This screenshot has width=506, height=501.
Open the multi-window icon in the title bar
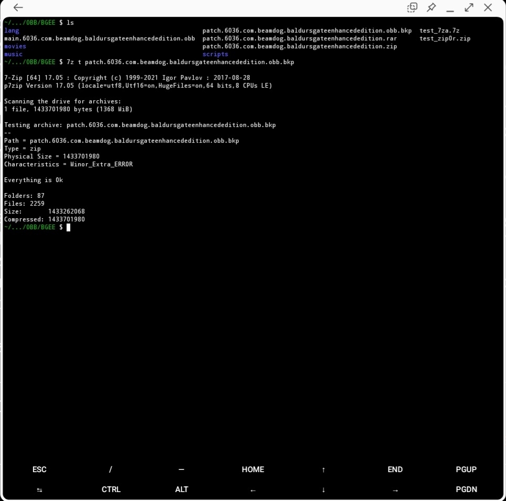pyautogui.click(x=413, y=7)
